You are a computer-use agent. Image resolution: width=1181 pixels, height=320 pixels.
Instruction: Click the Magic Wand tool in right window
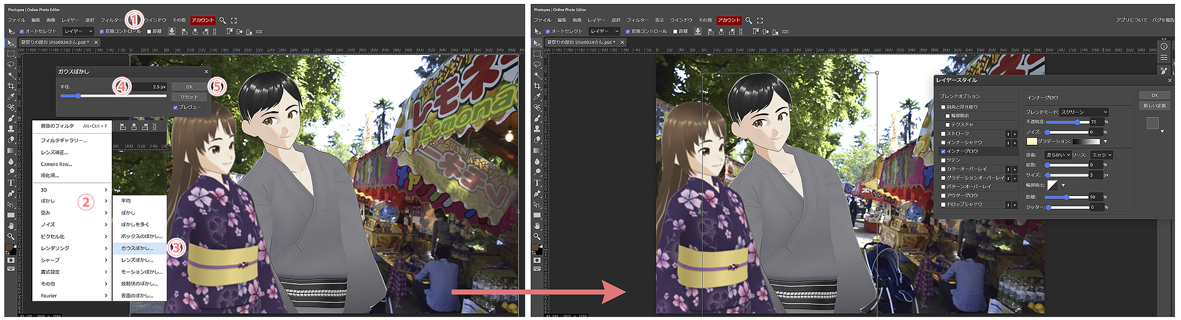coord(537,75)
